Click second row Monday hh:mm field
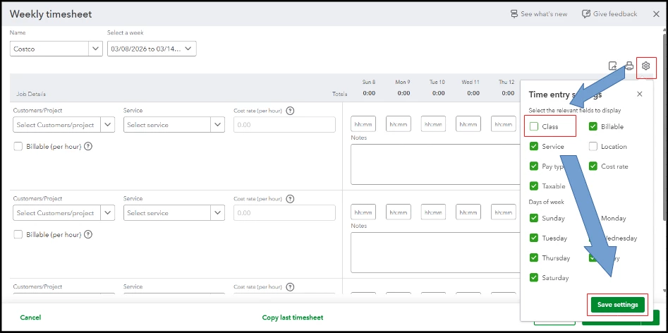This screenshot has height=333, width=668. click(x=399, y=212)
